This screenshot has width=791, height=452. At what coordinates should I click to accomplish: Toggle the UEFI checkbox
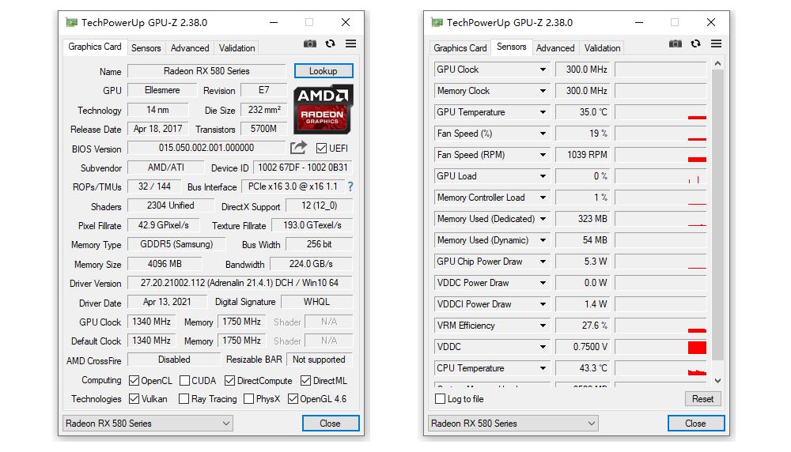click(321, 148)
